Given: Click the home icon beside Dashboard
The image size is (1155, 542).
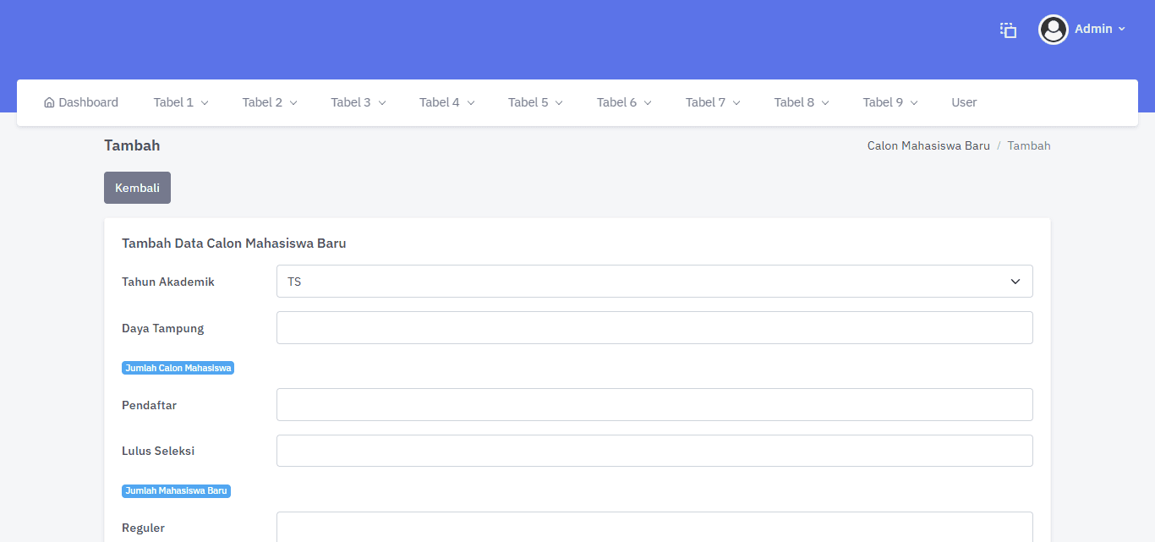Looking at the screenshot, I should pos(49,102).
